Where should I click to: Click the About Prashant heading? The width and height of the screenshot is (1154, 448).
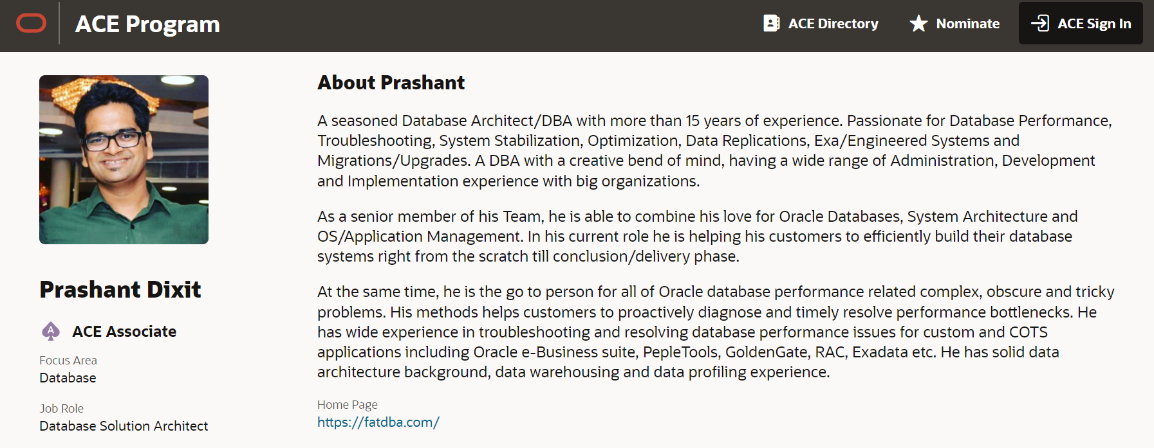tap(391, 83)
